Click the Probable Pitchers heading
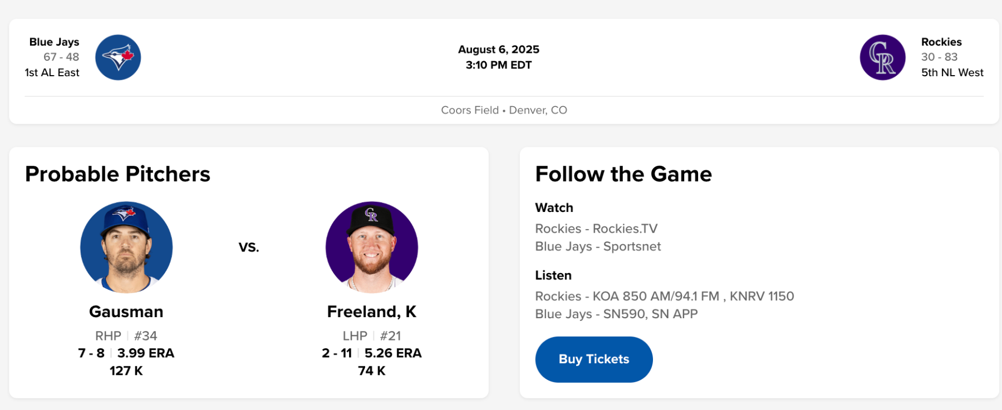This screenshot has height=410, width=1002. coord(117,174)
